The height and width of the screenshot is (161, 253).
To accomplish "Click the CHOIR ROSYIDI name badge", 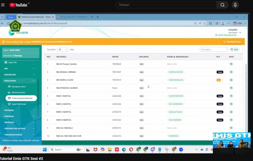I will pos(176,96).
